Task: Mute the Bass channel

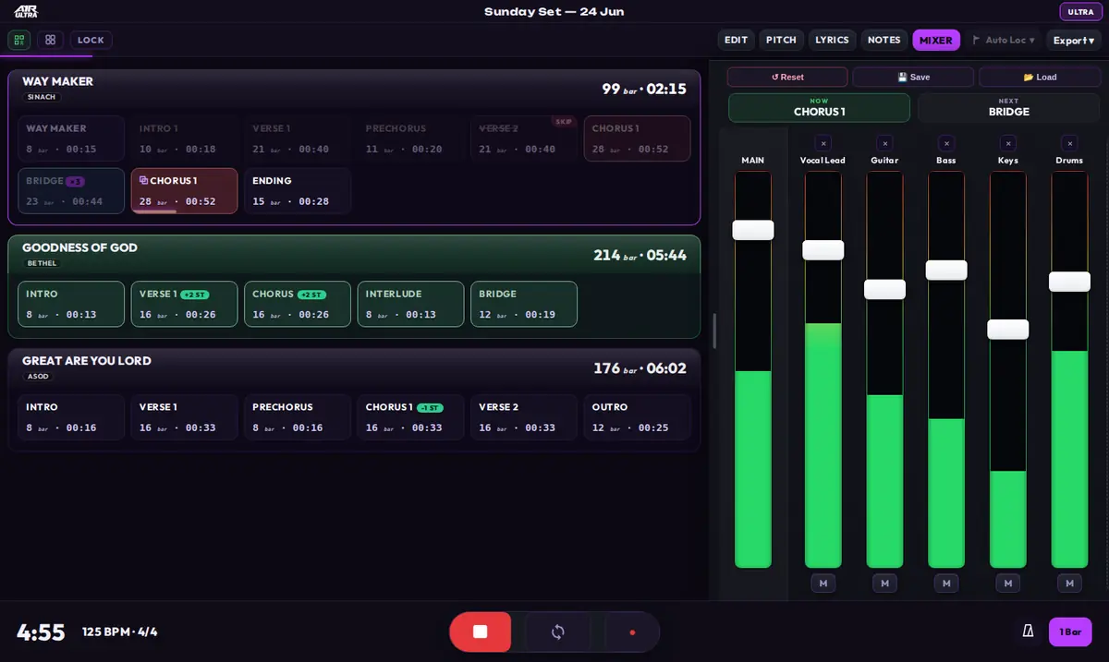Action: click(945, 583)
